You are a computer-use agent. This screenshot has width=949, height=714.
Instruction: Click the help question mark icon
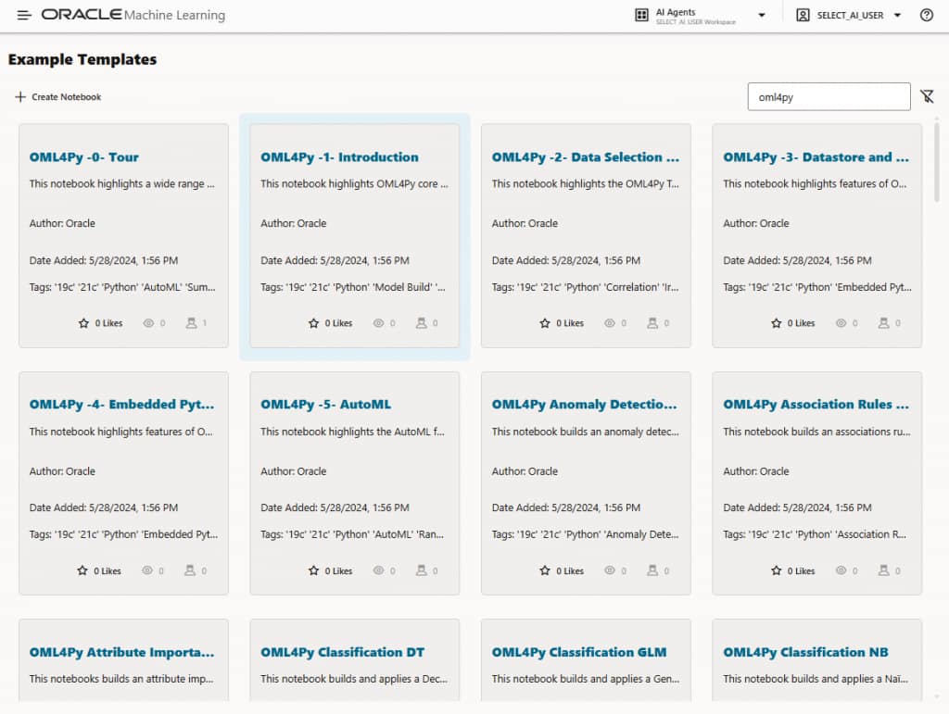[x=926, y=16]
